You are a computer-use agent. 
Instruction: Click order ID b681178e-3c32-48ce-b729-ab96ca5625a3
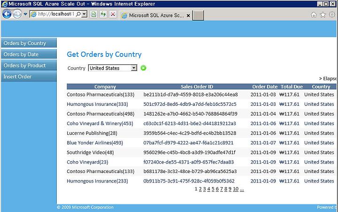(190, 172)
